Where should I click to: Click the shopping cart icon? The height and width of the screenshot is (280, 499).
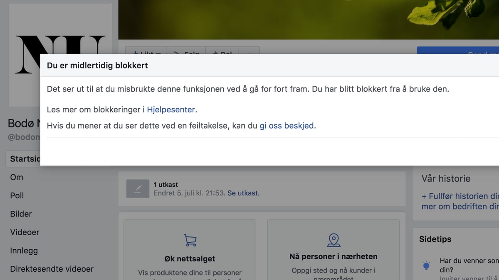tap(190, 240)
